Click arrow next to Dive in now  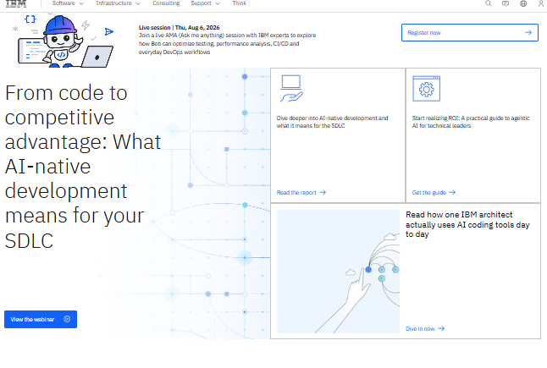tap(441, 328)
